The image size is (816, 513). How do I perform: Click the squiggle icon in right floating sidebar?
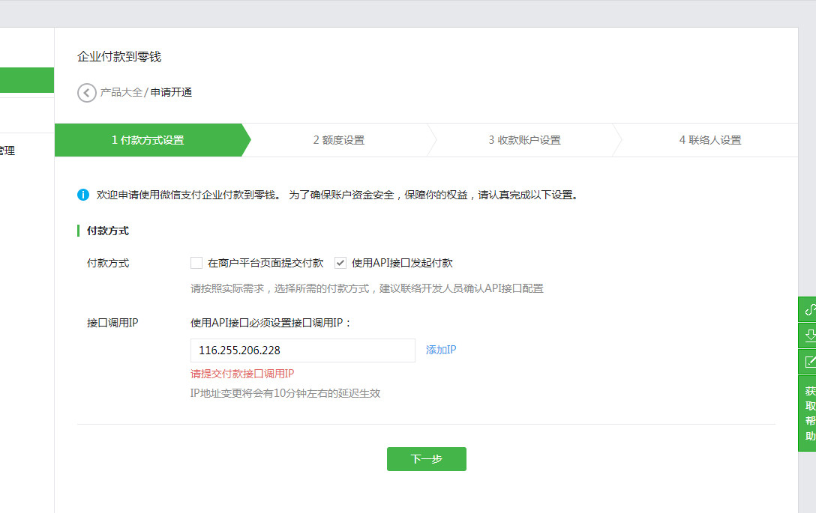[x=808, y=309]
